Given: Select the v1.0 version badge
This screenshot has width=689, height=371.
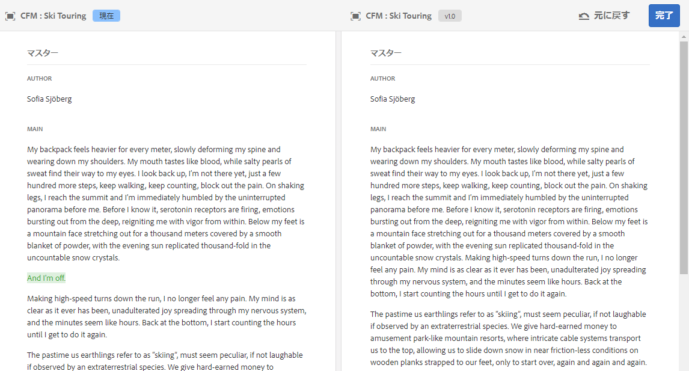Looking at the screenshot, I should [450, 16].
